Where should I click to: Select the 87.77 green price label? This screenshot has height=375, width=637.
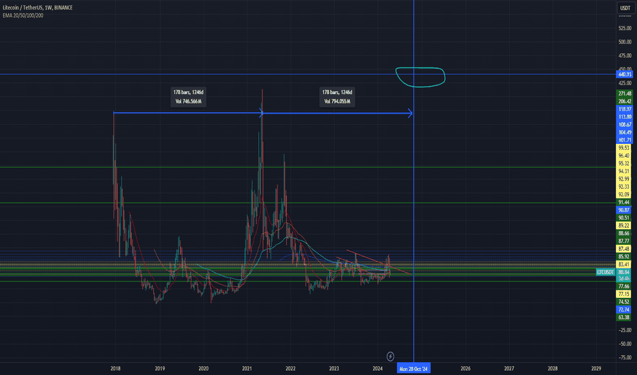[623, 241]
